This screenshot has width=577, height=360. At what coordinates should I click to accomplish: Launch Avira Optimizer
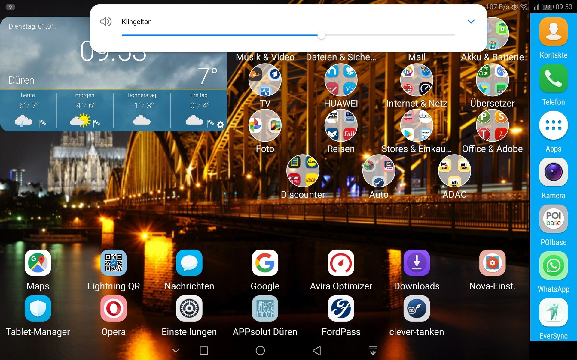point(341,263)
